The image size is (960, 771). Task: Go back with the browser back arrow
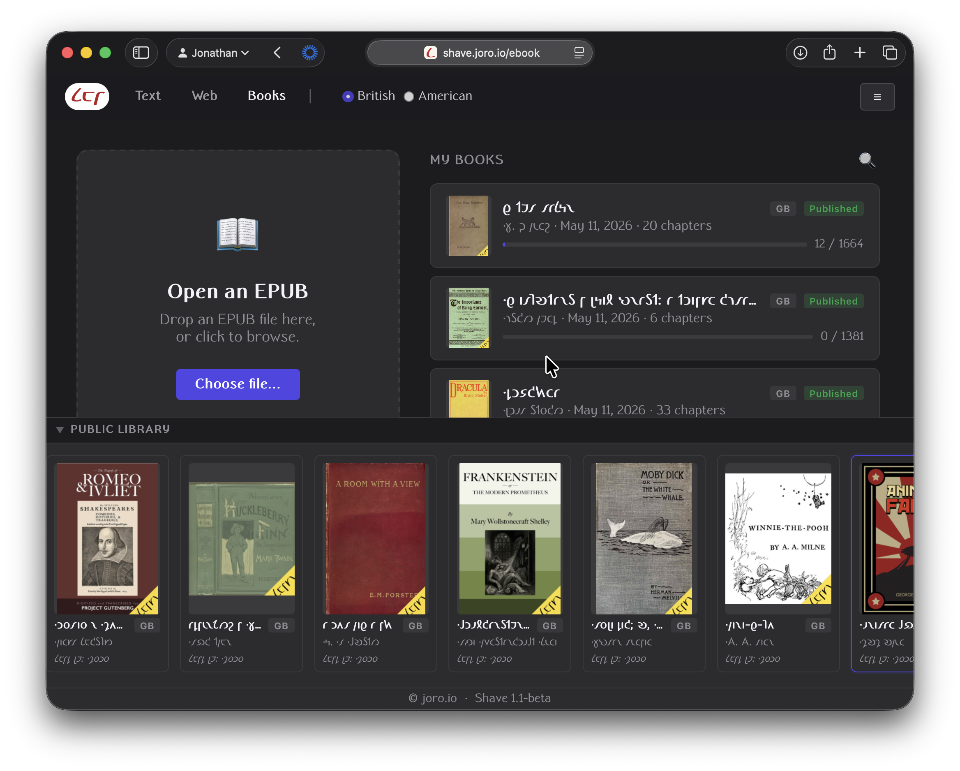point(277,53)
